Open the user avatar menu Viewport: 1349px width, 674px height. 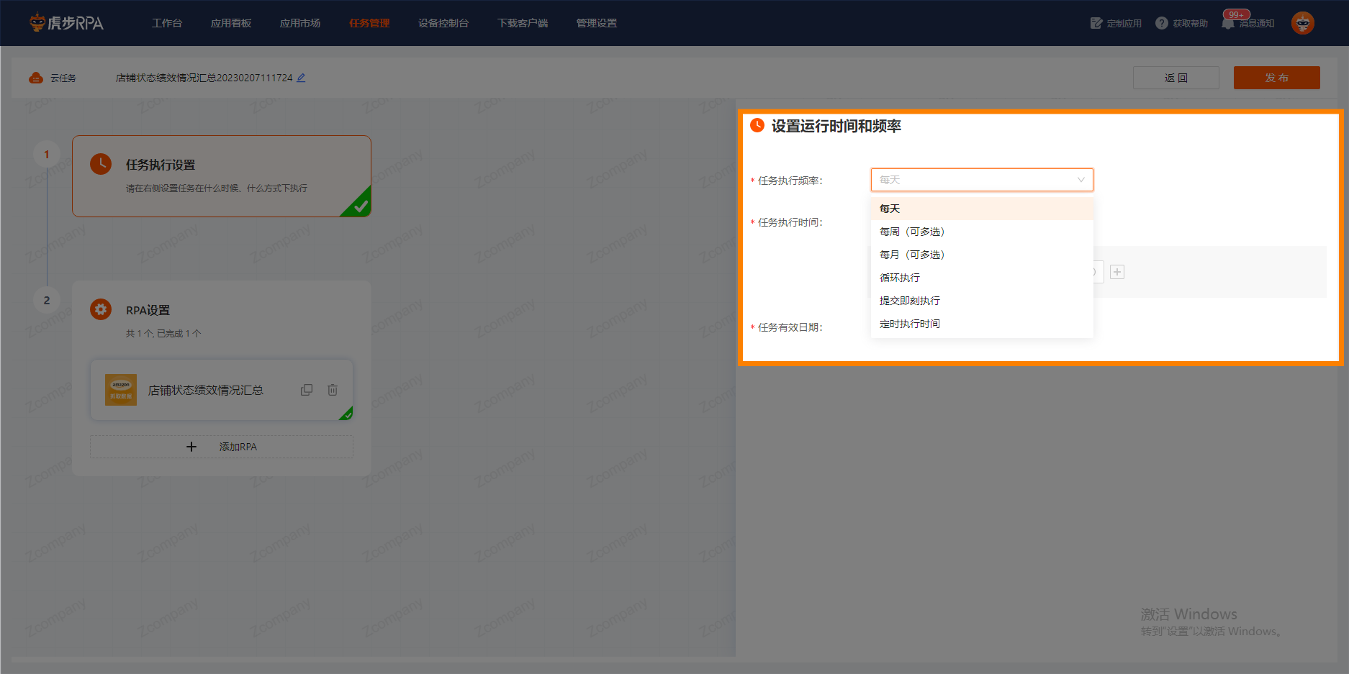1303,23
